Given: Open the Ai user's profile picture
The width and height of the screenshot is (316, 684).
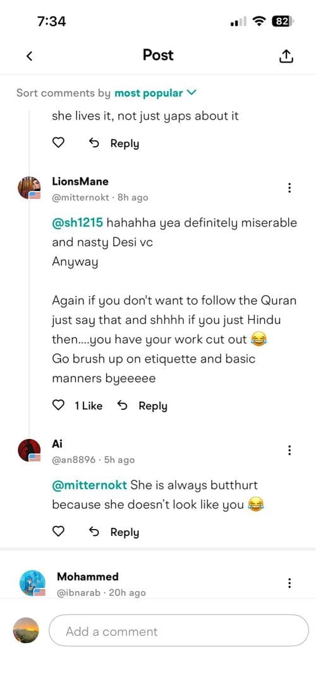Looking at the screenshot, I should (x=29, y=450).
